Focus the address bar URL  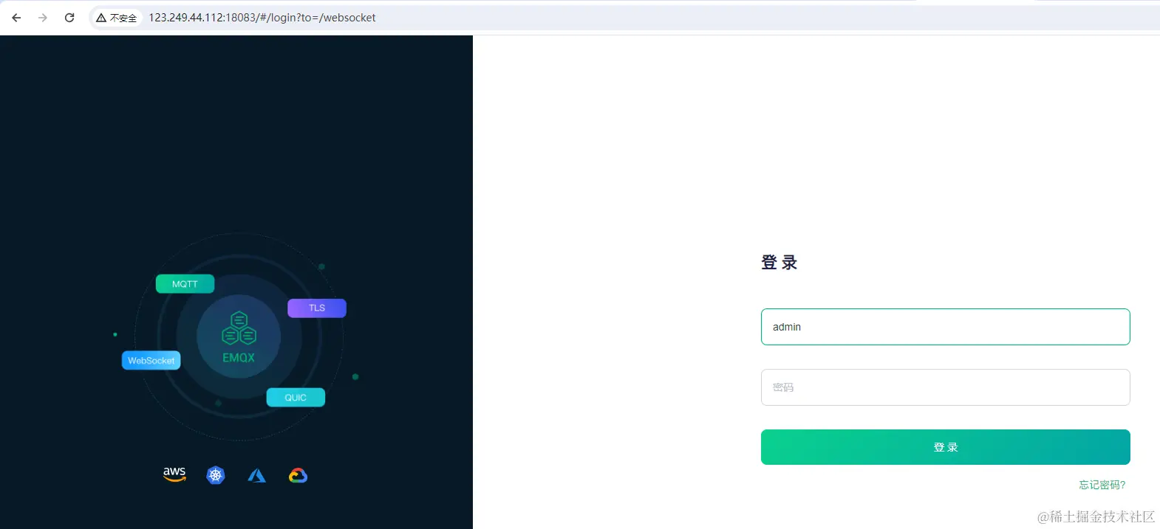(262, 18)
